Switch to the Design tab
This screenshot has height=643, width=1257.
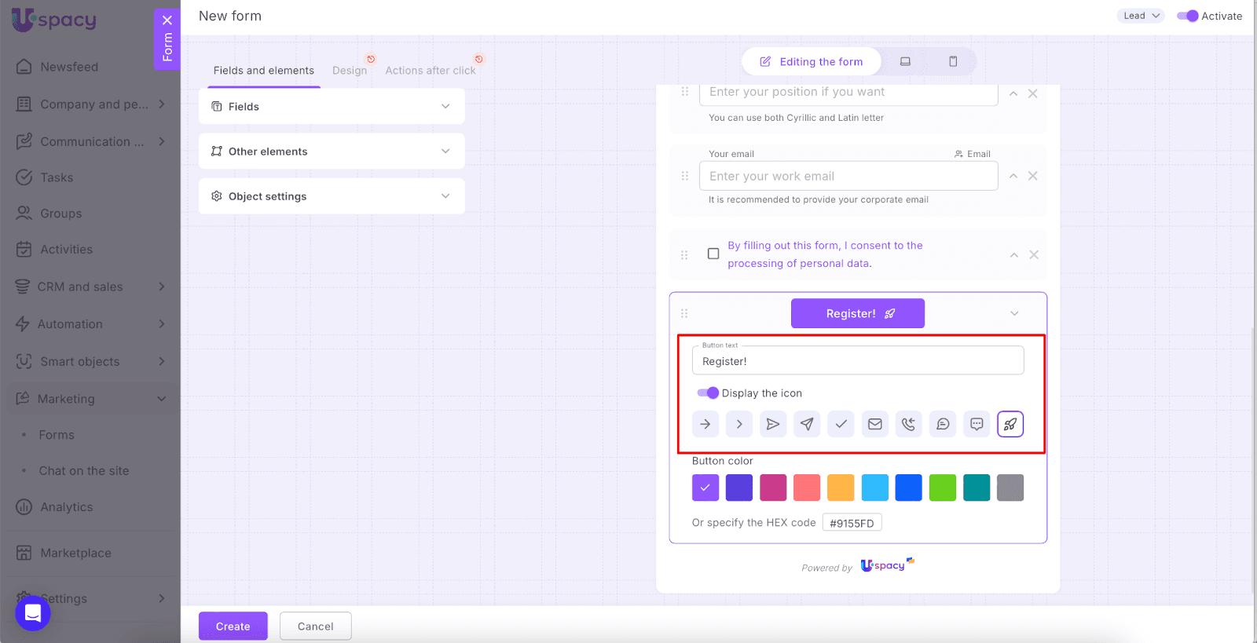pos(350,71)
